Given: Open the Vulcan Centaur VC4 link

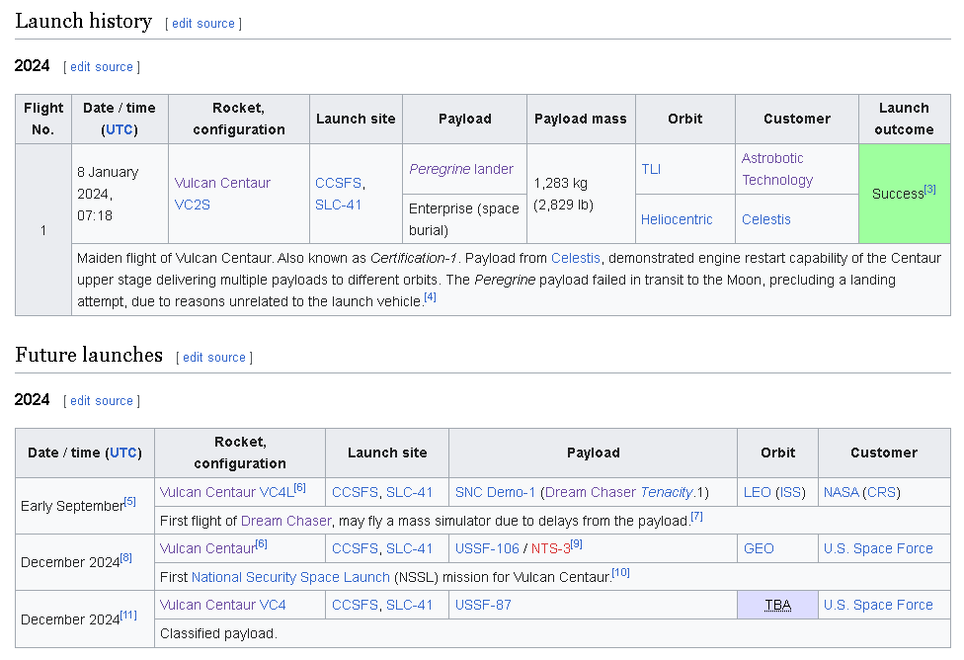Looking at the screenshot, I should pos(222,606).
